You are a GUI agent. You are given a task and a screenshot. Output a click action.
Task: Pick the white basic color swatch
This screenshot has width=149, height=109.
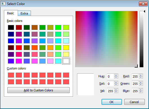click(x=66, y=61)
